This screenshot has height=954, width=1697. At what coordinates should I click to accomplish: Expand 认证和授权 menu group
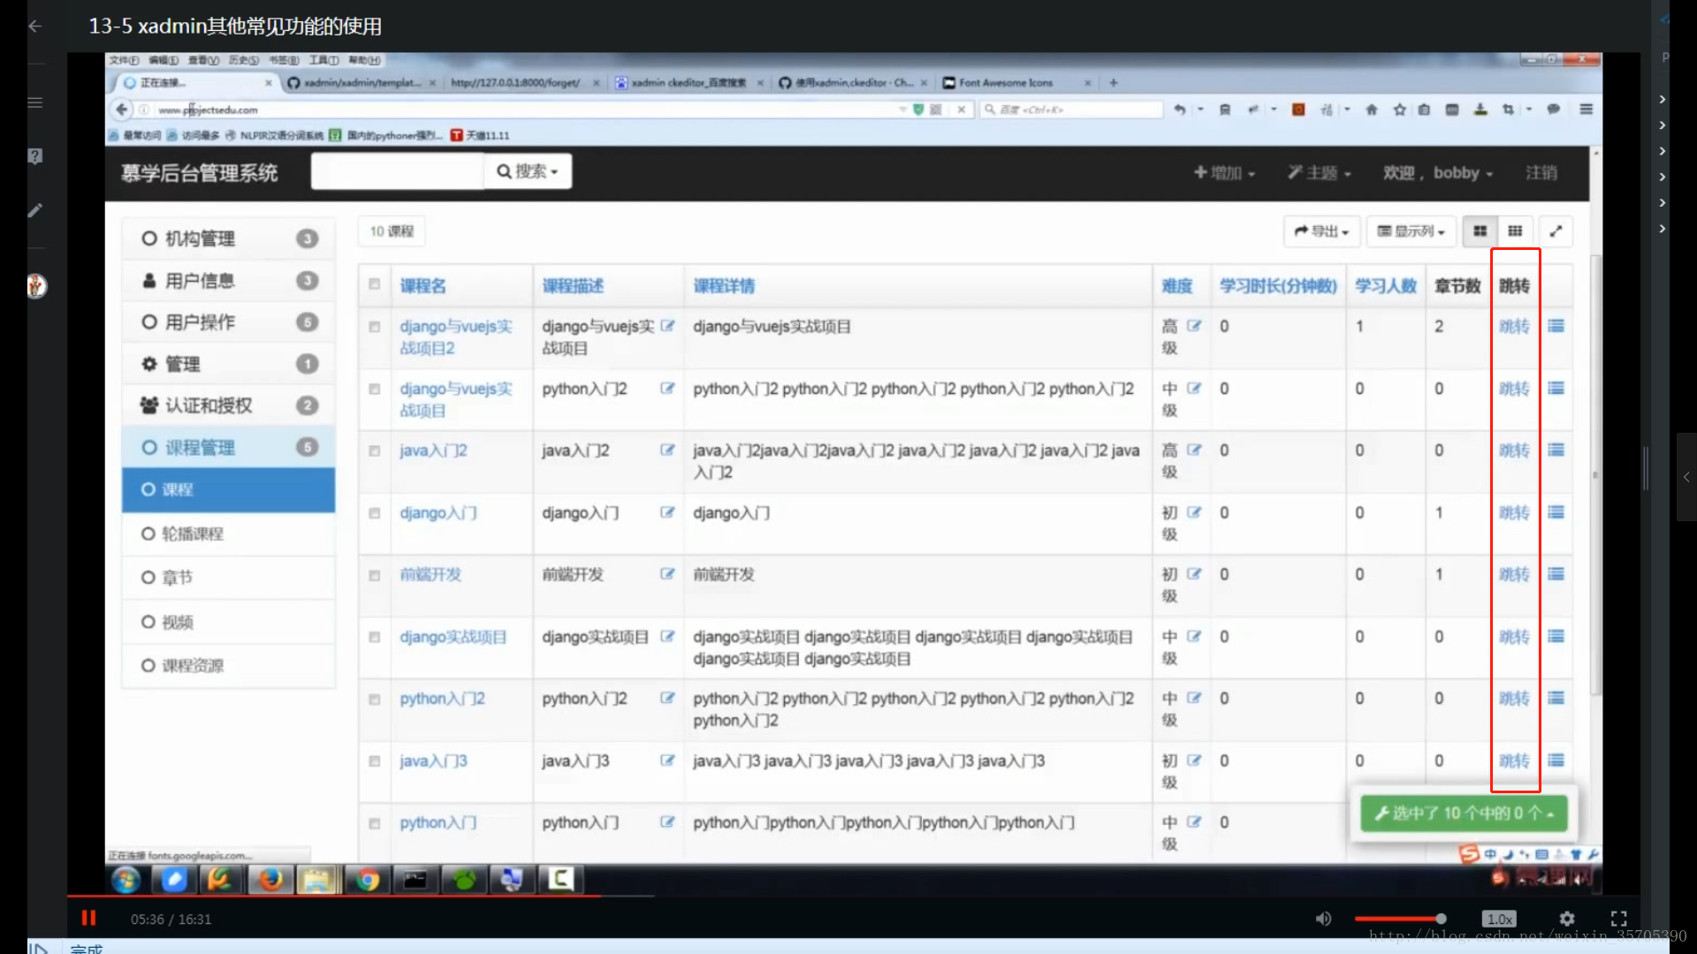click(229, 405)
